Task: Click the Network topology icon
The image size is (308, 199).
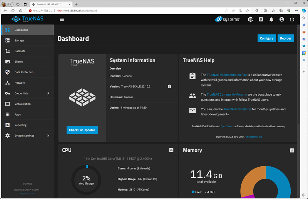Action: [x=7, y=83]
